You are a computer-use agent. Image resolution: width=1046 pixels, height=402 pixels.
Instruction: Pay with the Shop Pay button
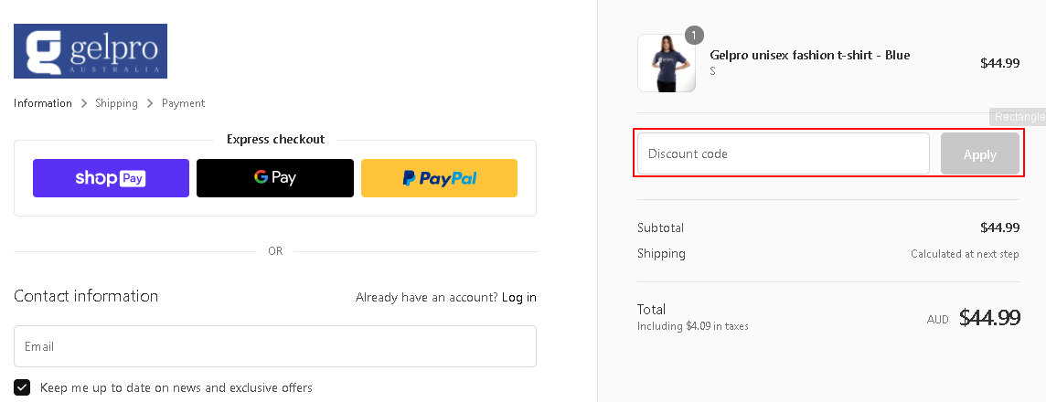111,178
